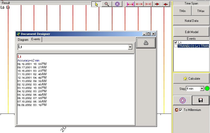Uncheck the To Millennium option
Viewport: 210px width, 133px height.
click(181, 110)
